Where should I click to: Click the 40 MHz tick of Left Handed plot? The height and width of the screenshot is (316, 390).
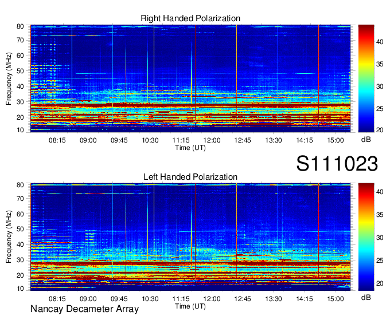[20, 244]
